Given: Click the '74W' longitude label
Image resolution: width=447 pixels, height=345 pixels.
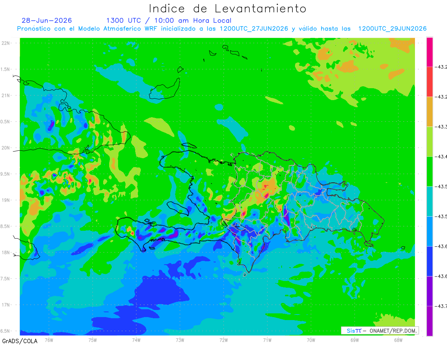Looking at the screenshot, I should (136, 340).
